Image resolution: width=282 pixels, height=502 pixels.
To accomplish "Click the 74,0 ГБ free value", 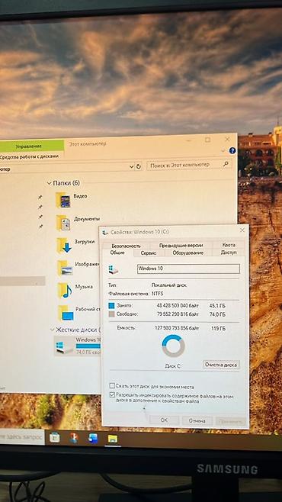I will 217,314.
